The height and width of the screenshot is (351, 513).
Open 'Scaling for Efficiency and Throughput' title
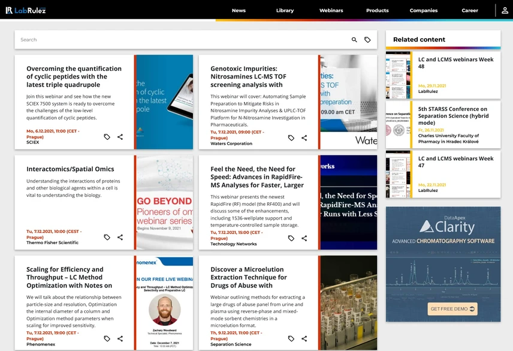[70, 277]
